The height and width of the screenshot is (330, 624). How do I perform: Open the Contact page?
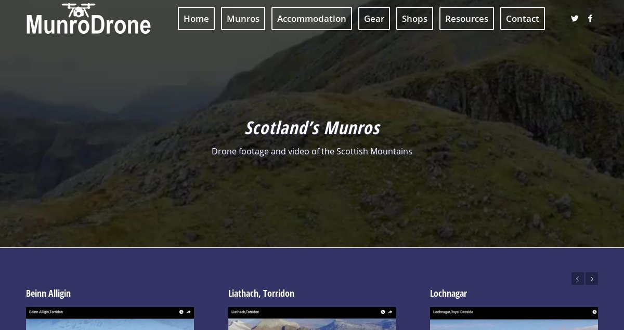(x=522, y=19)
